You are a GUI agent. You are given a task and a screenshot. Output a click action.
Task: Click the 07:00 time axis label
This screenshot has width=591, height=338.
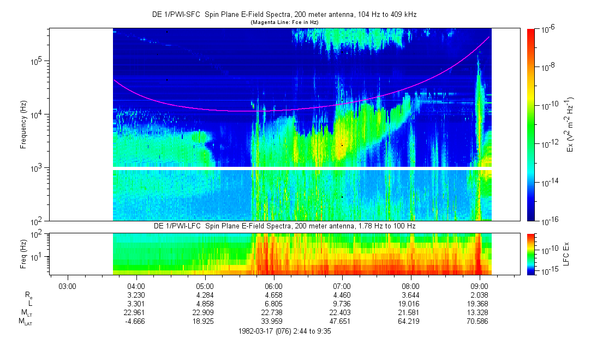coord(342,286)
